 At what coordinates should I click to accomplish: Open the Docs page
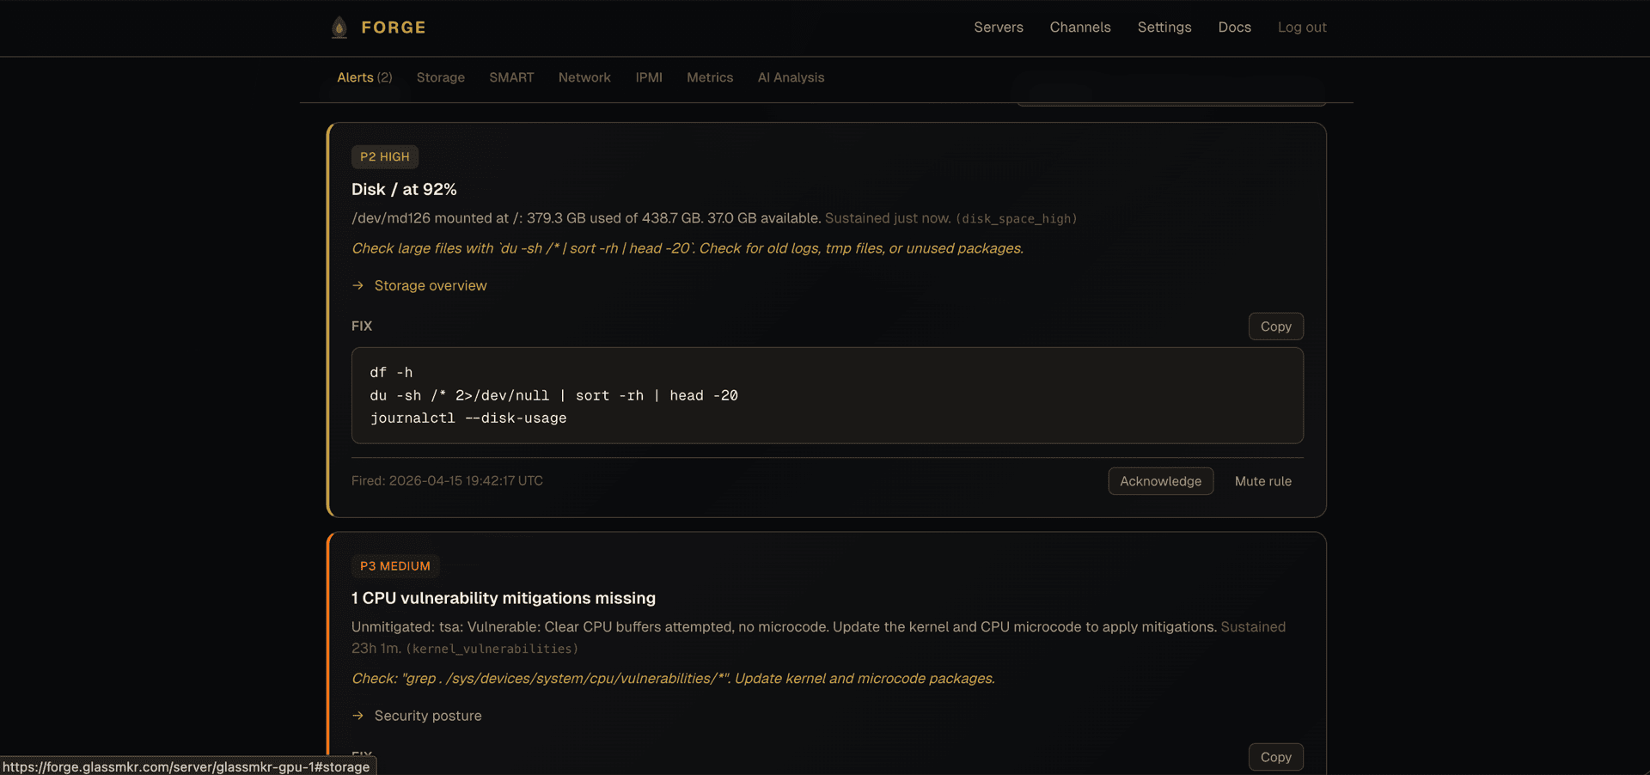[1234, 27]
